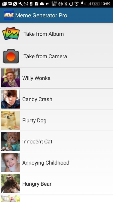Open the Annoying Childhood kid thumbnail
Viewport: 113px width, 202px height.
[x=10, y=162]
